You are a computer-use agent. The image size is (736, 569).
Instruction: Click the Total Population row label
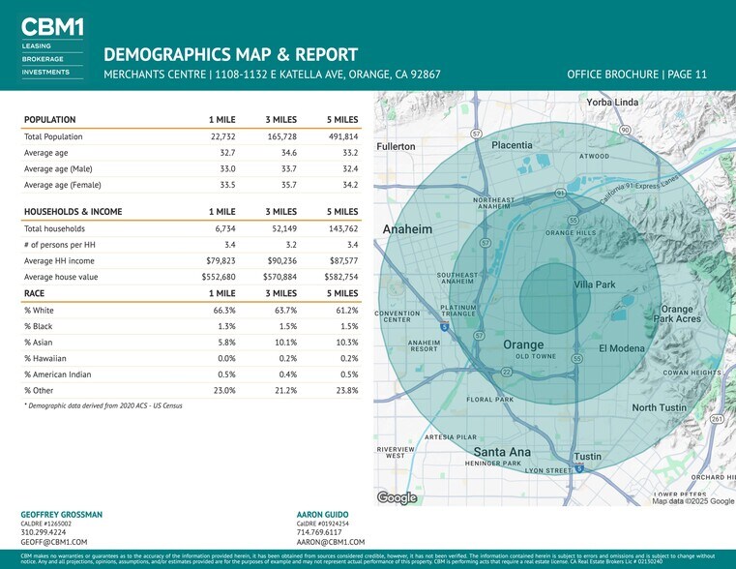click(53, 136)
